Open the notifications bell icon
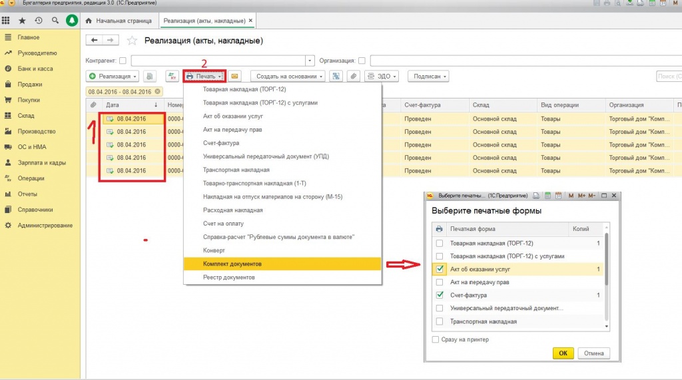The image size is (682, 380). (x=72, y=21)
